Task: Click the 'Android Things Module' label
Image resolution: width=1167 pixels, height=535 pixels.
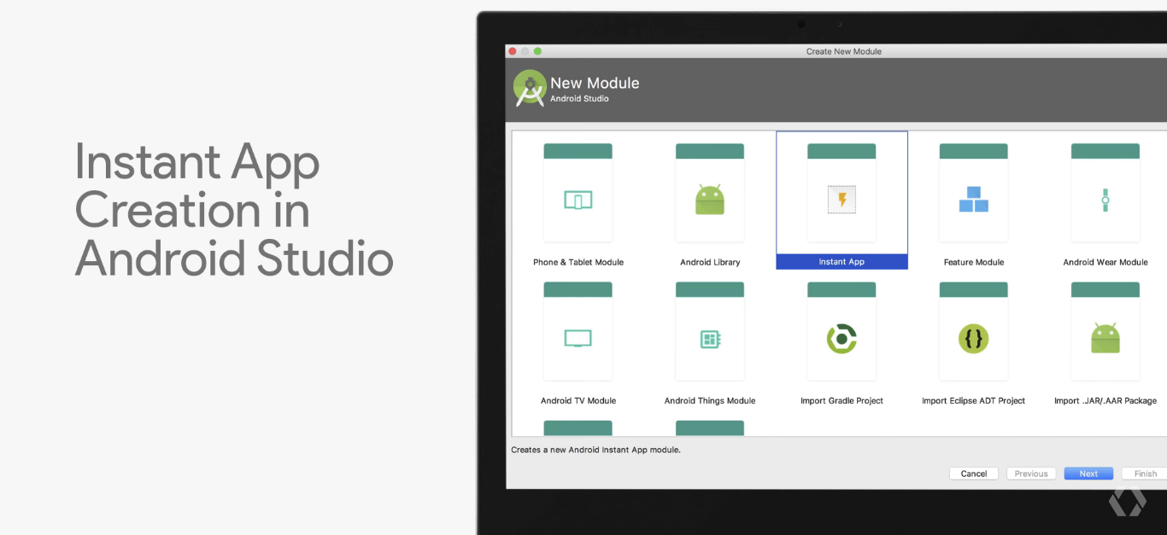Action: 710,400
